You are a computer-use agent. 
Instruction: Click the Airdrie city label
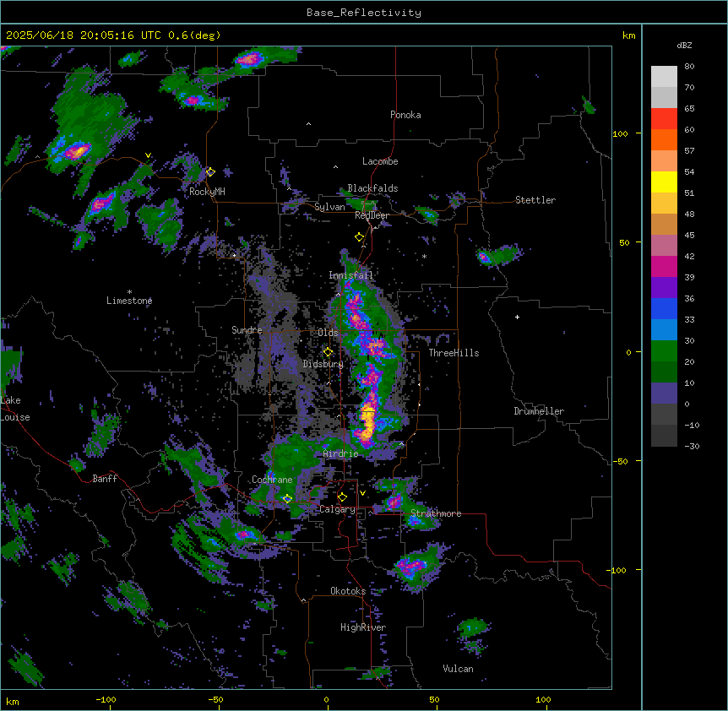(341, 453)
